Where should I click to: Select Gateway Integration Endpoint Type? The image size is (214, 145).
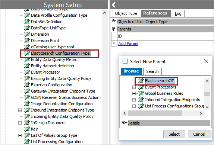[x=63, y=91]
